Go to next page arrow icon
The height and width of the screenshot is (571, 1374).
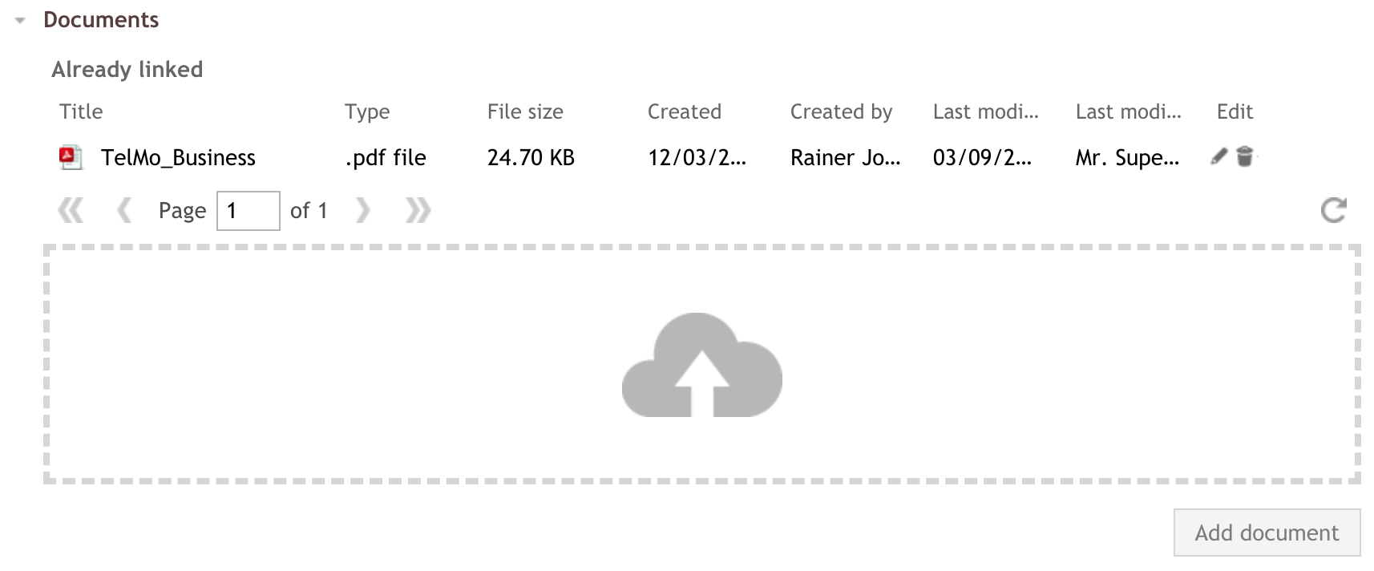point(363,211)
